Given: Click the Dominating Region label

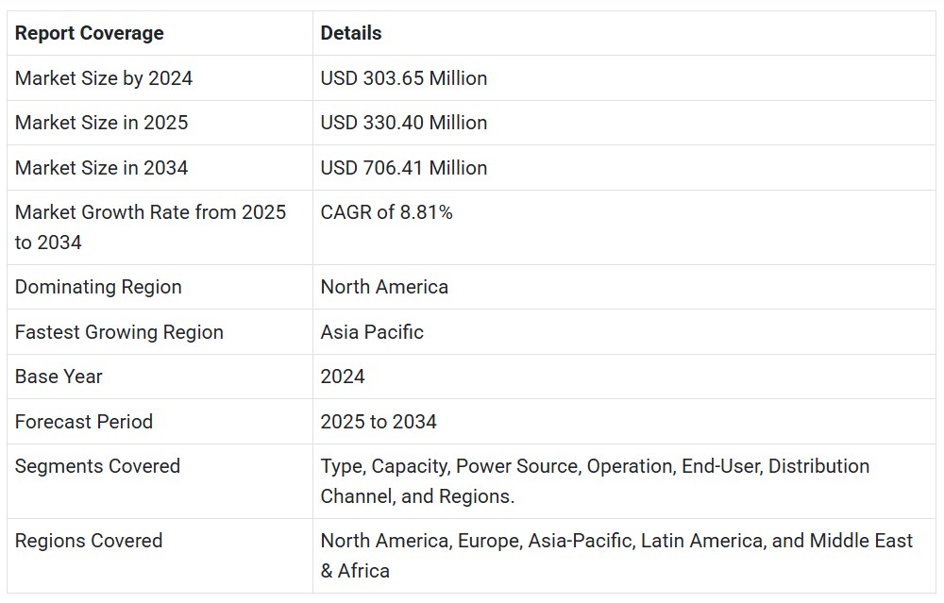Looking at the screenshot, I should (98, 287).
